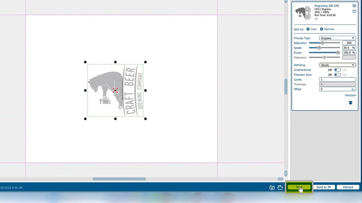Discard the current job
The height and width of the screenshot is (203, 362).
(348, 187)
